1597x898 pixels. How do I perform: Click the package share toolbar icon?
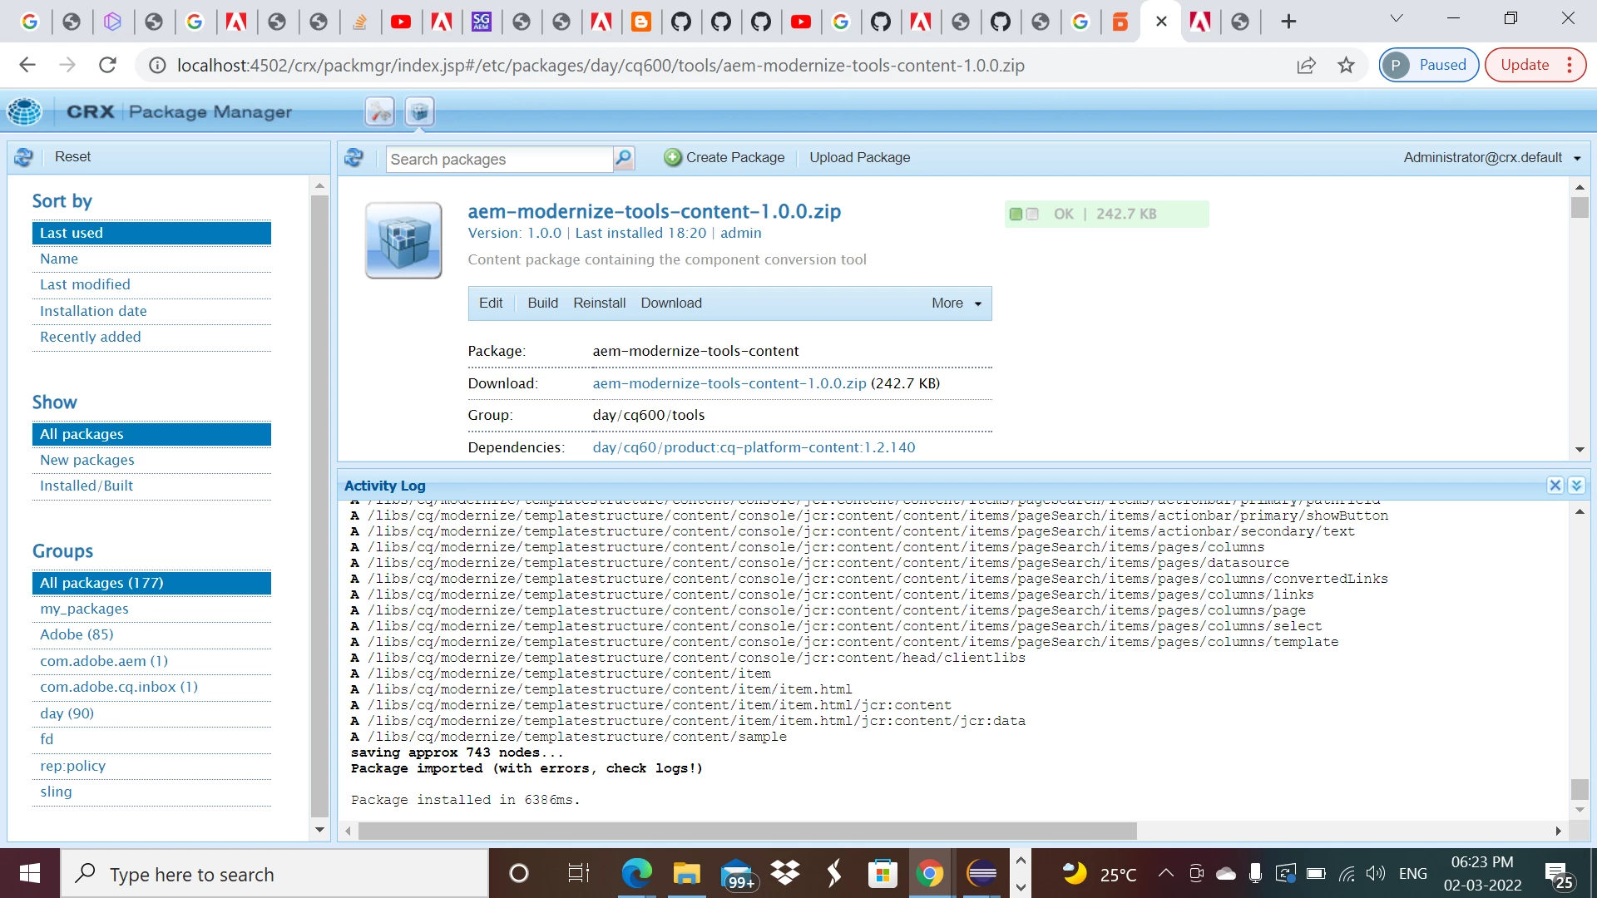[x=420, y=111]
